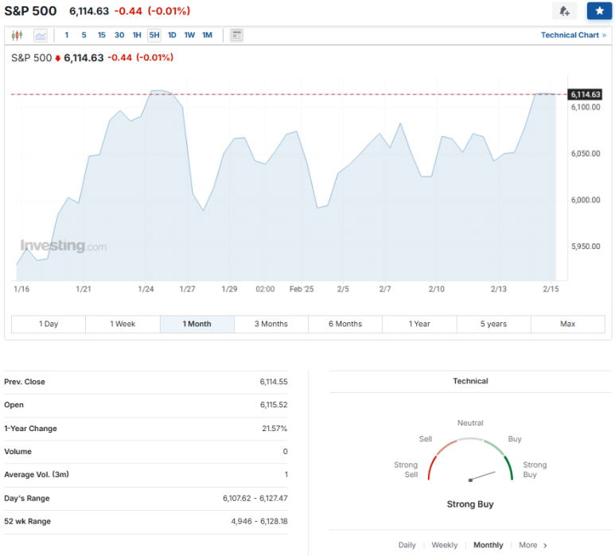Set chart interval to 5 minutes
This screenshot has width=615, height=556.
84,35
